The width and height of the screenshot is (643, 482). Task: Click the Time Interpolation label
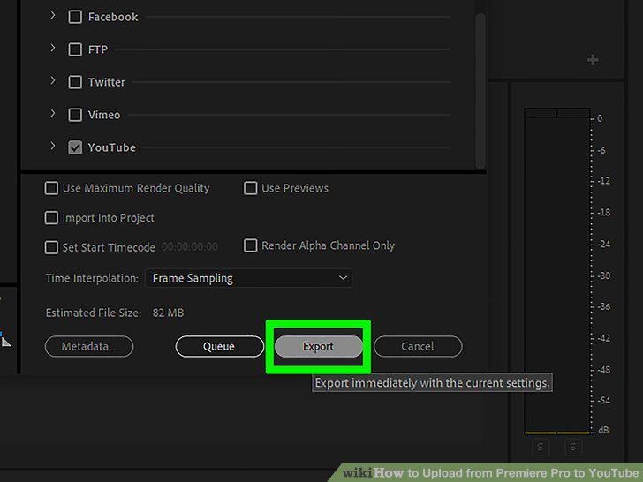pyautogui.click(x=92, y=278)
